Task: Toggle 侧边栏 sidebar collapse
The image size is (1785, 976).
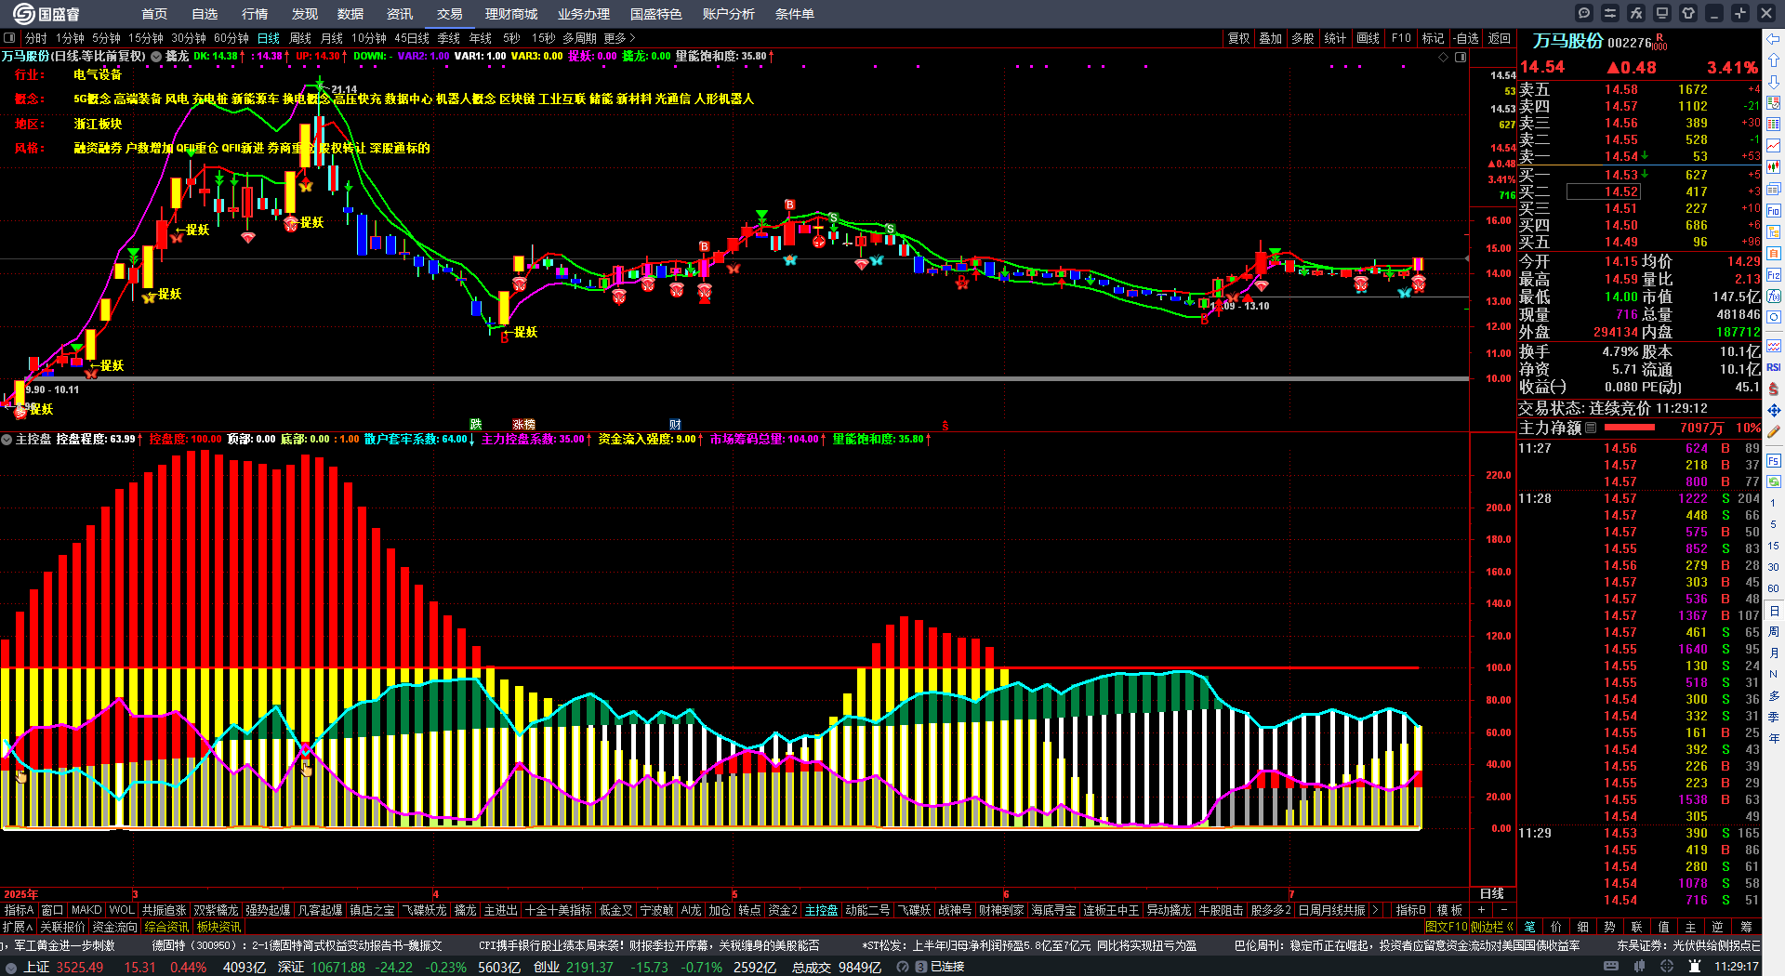Action: point(1491,927)
